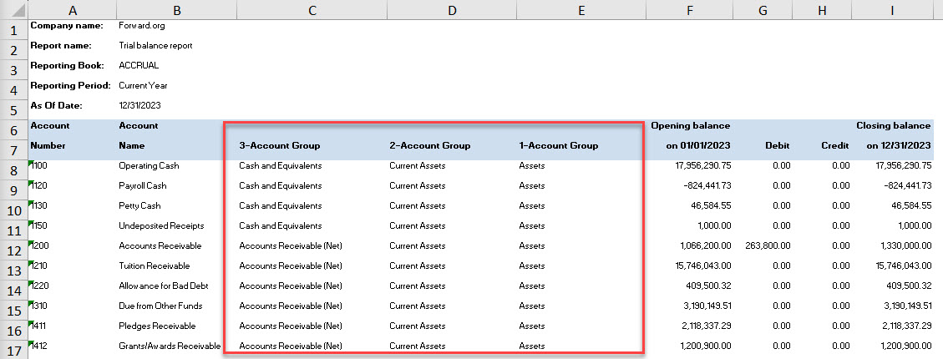Select the As Of Date value cell

pos(139,105)
